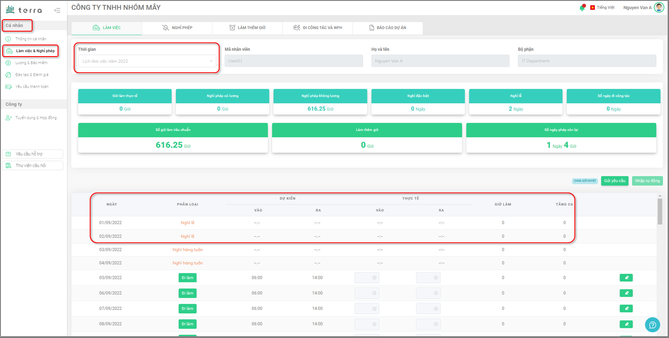Click the 04/09/2022 date cell
This screenshot has width=669, height=338.
110,263
